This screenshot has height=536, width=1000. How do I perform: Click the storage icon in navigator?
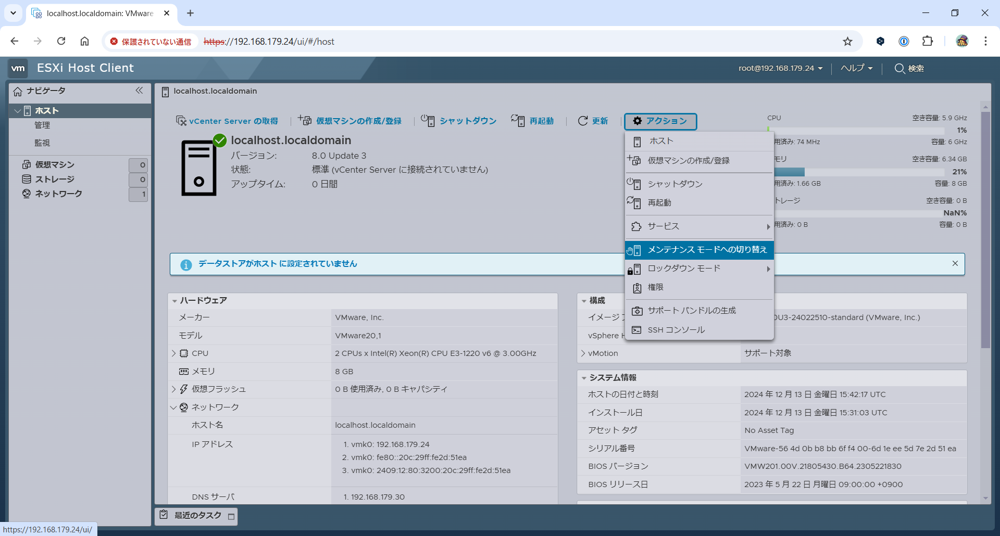tap(27, 179)
